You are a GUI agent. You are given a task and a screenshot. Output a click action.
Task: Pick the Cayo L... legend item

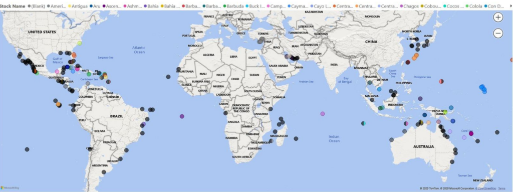(320, 6)
